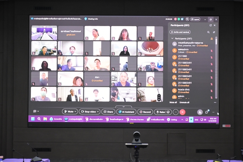The width and height of the screenshot is (243, 162).
Task: Open the Stop video options arrow
Action: [98, 112]
